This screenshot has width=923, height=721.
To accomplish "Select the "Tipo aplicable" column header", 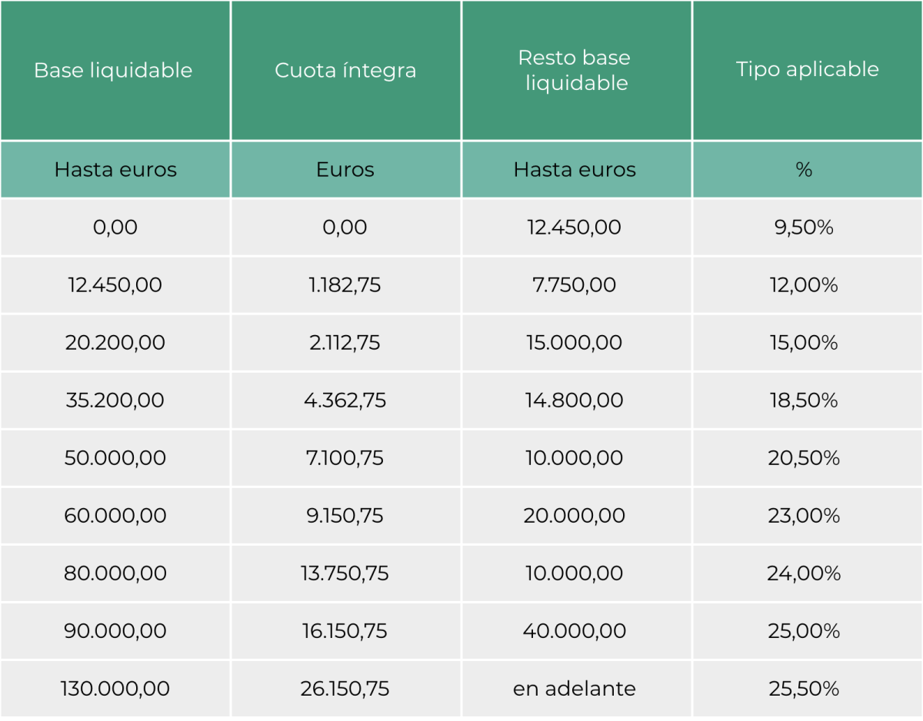I will [x=807, y=69].
